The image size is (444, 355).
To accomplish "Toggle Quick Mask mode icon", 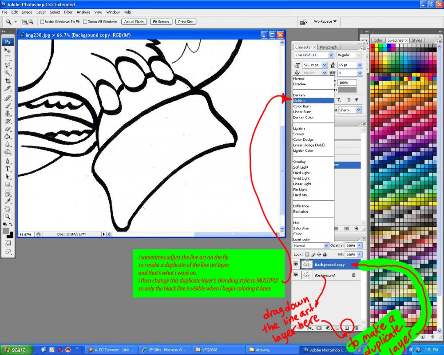I will (8, 243).
